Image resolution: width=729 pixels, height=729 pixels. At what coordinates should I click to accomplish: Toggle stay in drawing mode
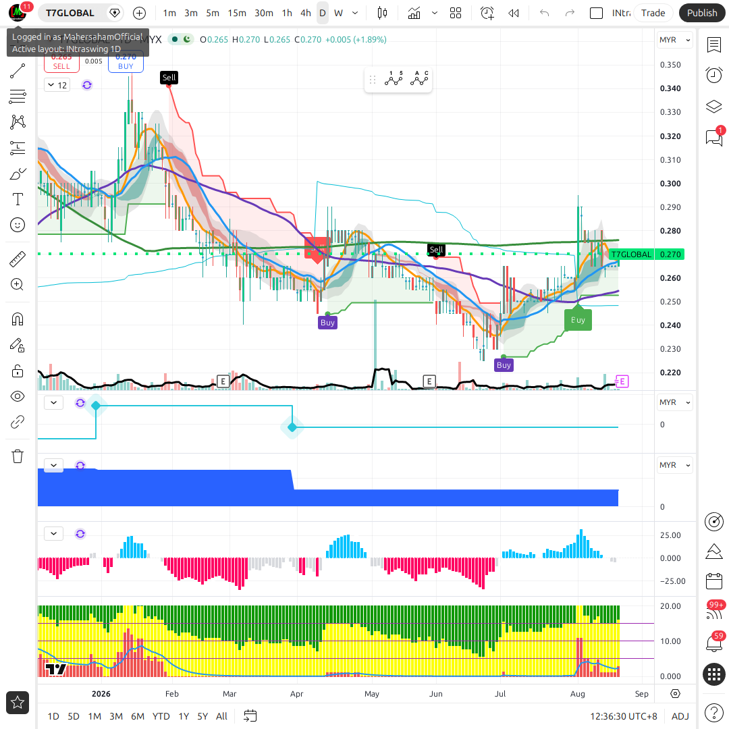pos(18,345)
